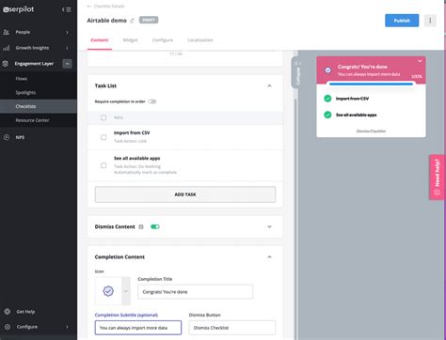446x340 pixels.
Task: Click the See all available apps task title
Action: [x=136, y=159]
